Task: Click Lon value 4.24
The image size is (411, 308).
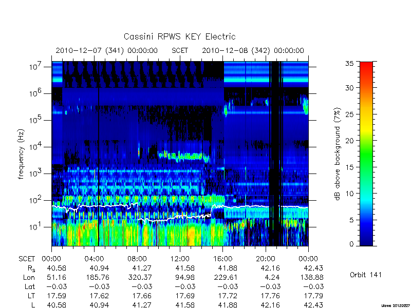Action: [273, 277]
